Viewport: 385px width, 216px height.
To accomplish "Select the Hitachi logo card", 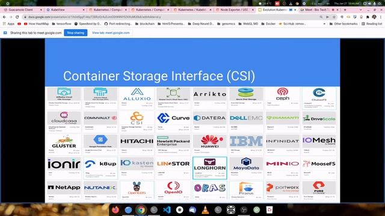I will tap(137, 144).
